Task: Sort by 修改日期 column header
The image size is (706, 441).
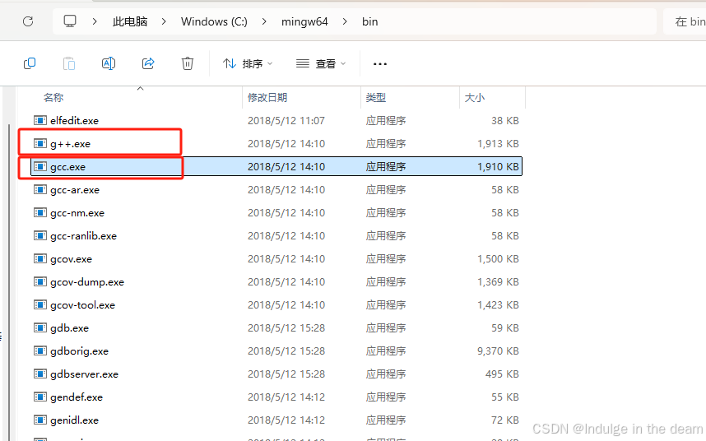Action: (267, 97)
